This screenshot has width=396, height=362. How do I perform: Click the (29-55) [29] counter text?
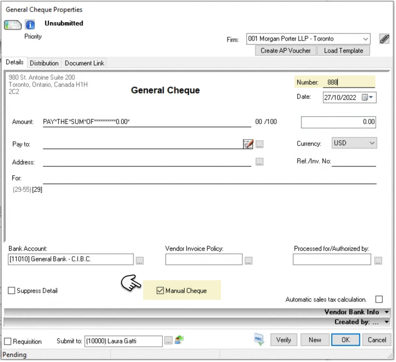pyautogui.click(x=28, y=190)
